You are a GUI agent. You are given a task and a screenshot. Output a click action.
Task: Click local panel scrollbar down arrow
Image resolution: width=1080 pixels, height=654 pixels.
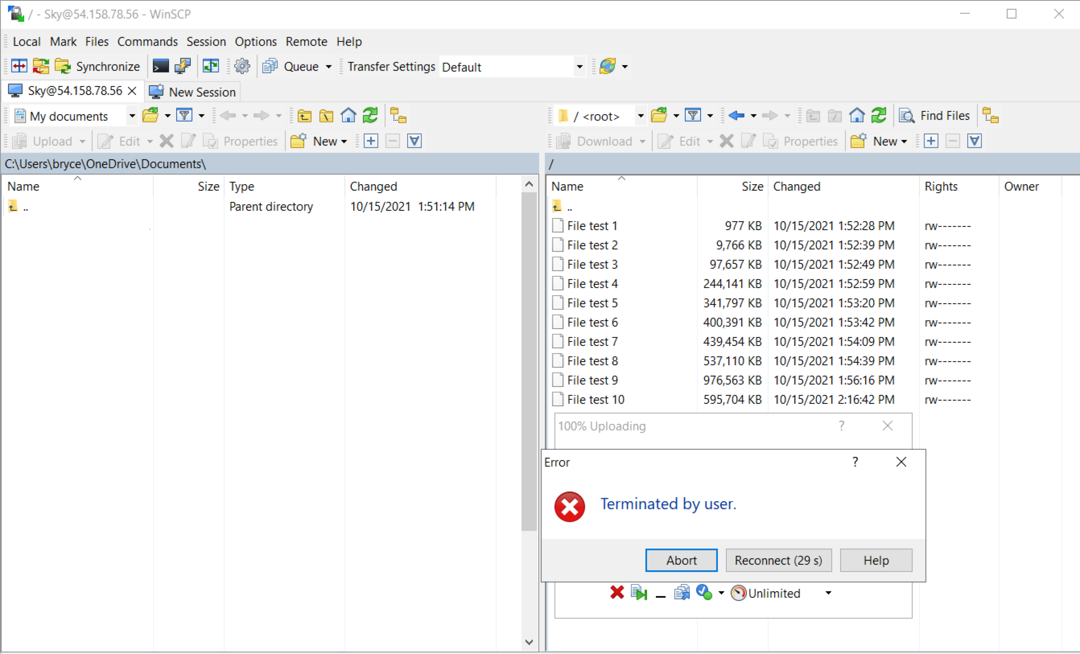pos(529,642)
